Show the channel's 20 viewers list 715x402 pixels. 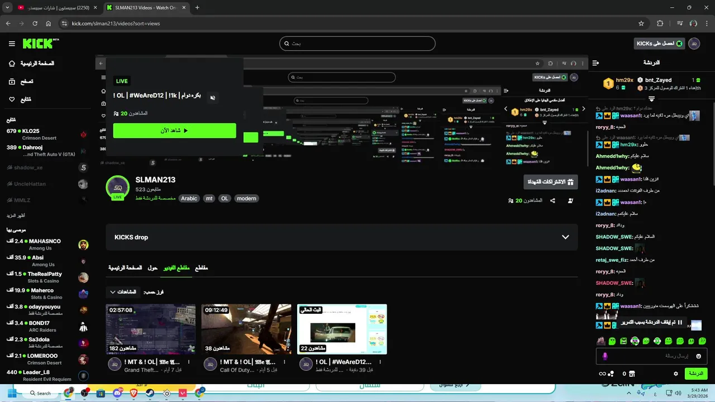[x=525, y=200]
